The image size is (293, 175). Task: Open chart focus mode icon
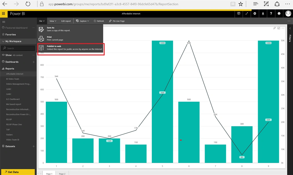(279, 28)
